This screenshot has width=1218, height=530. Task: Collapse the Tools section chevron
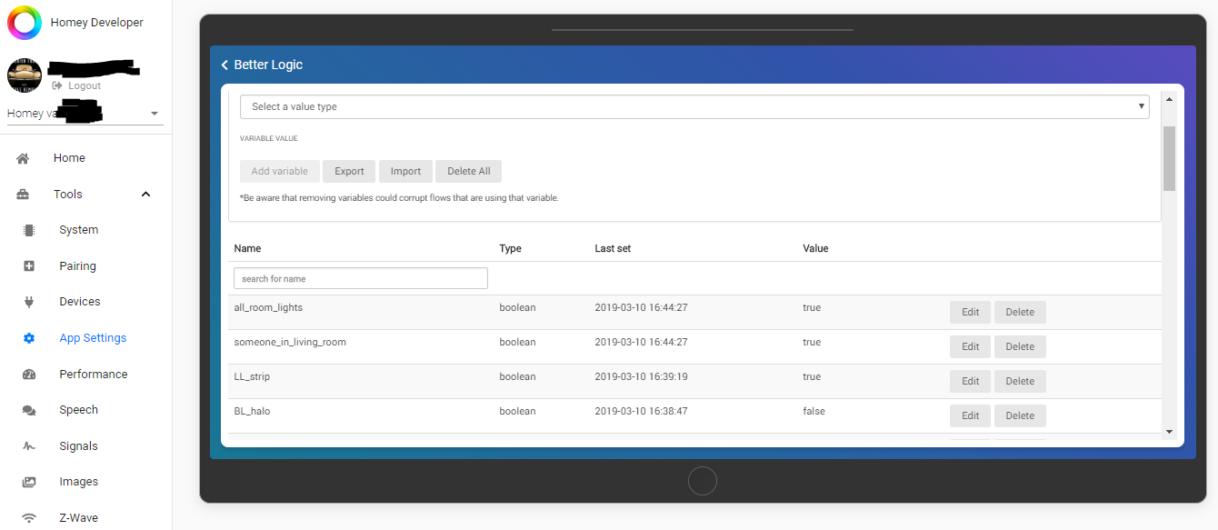point(146,195)
